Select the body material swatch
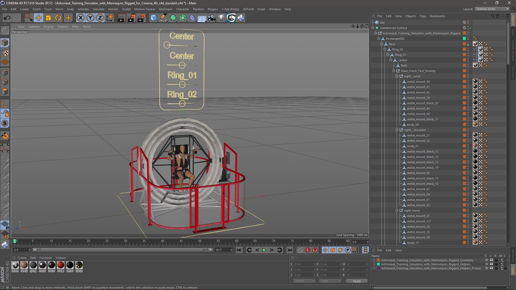This screenshot has height=290, width=516. click(x=24, y=267)
